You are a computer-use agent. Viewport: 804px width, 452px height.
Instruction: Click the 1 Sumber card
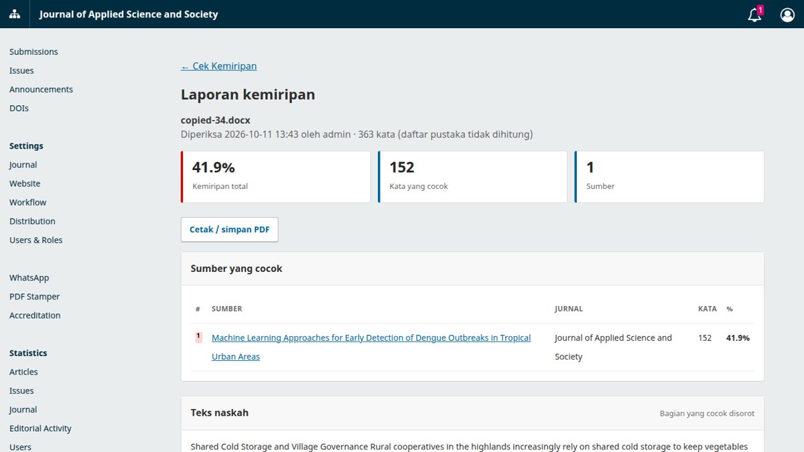point(669,177)
